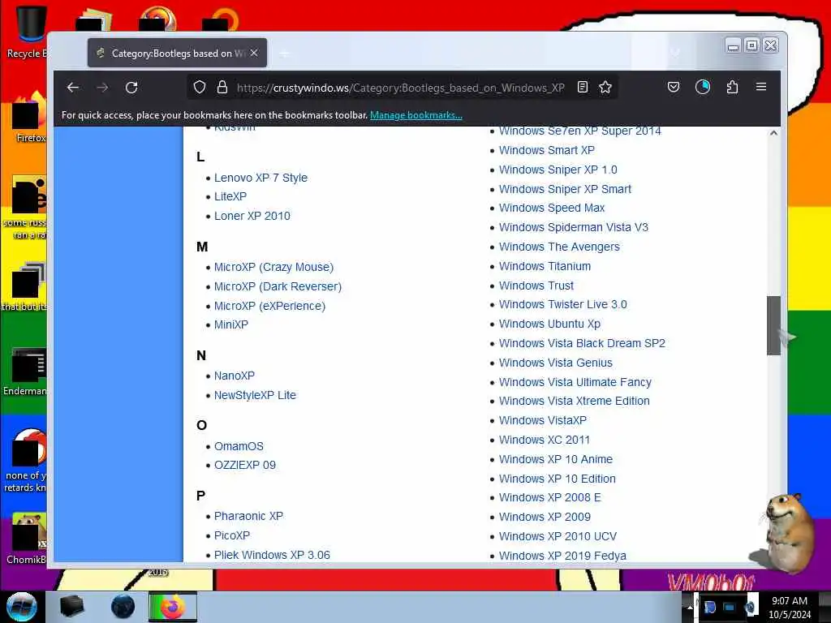Open Windows VistaXP link
The image size is (831, 623).
click(x=543, y=421)
